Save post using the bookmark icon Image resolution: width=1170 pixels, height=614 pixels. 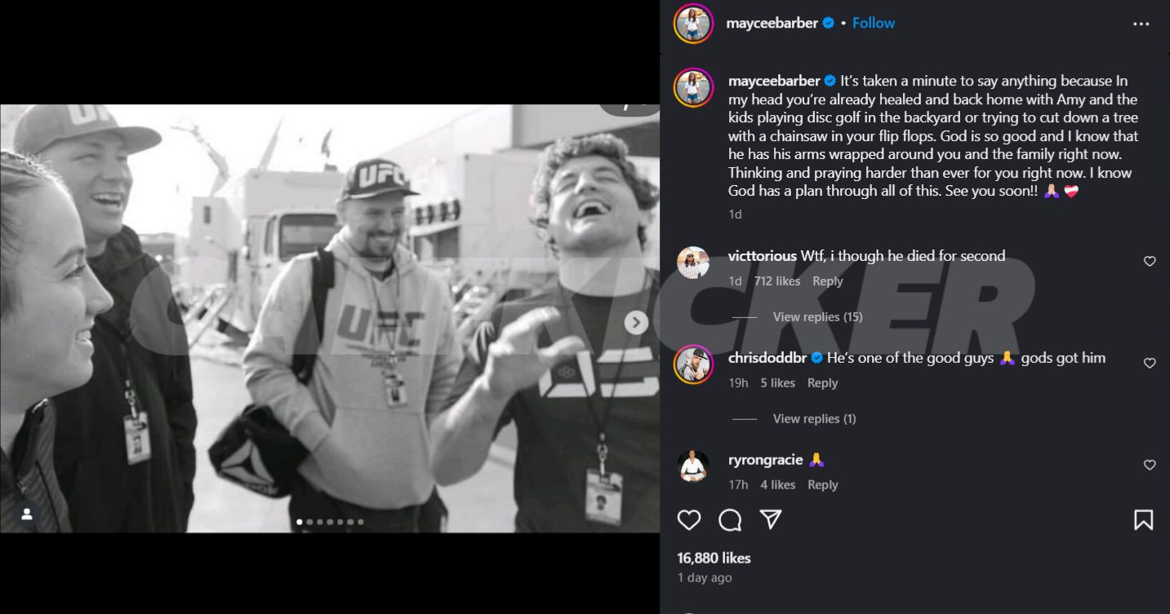tap(1143, 520)
